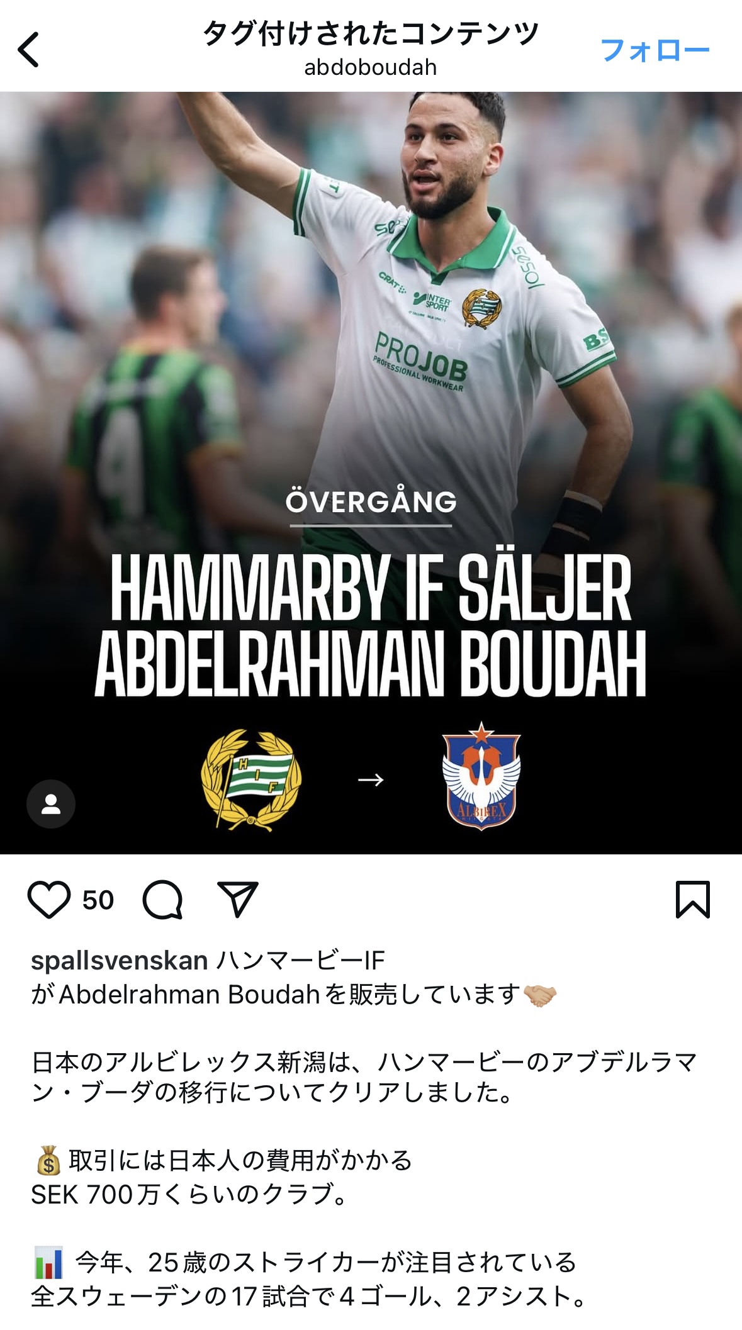Share post with paper plane icon
This screenshot has height=1330, width=742.
click(238, 899)
